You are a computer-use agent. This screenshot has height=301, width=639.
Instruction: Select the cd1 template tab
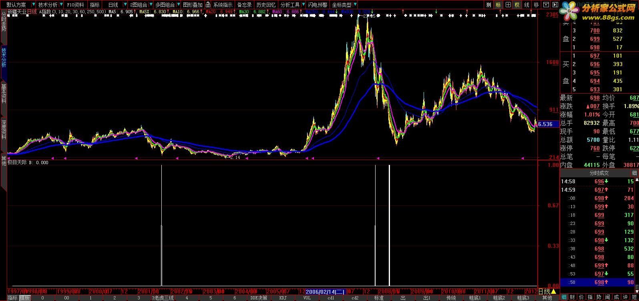tap(331, 298)
